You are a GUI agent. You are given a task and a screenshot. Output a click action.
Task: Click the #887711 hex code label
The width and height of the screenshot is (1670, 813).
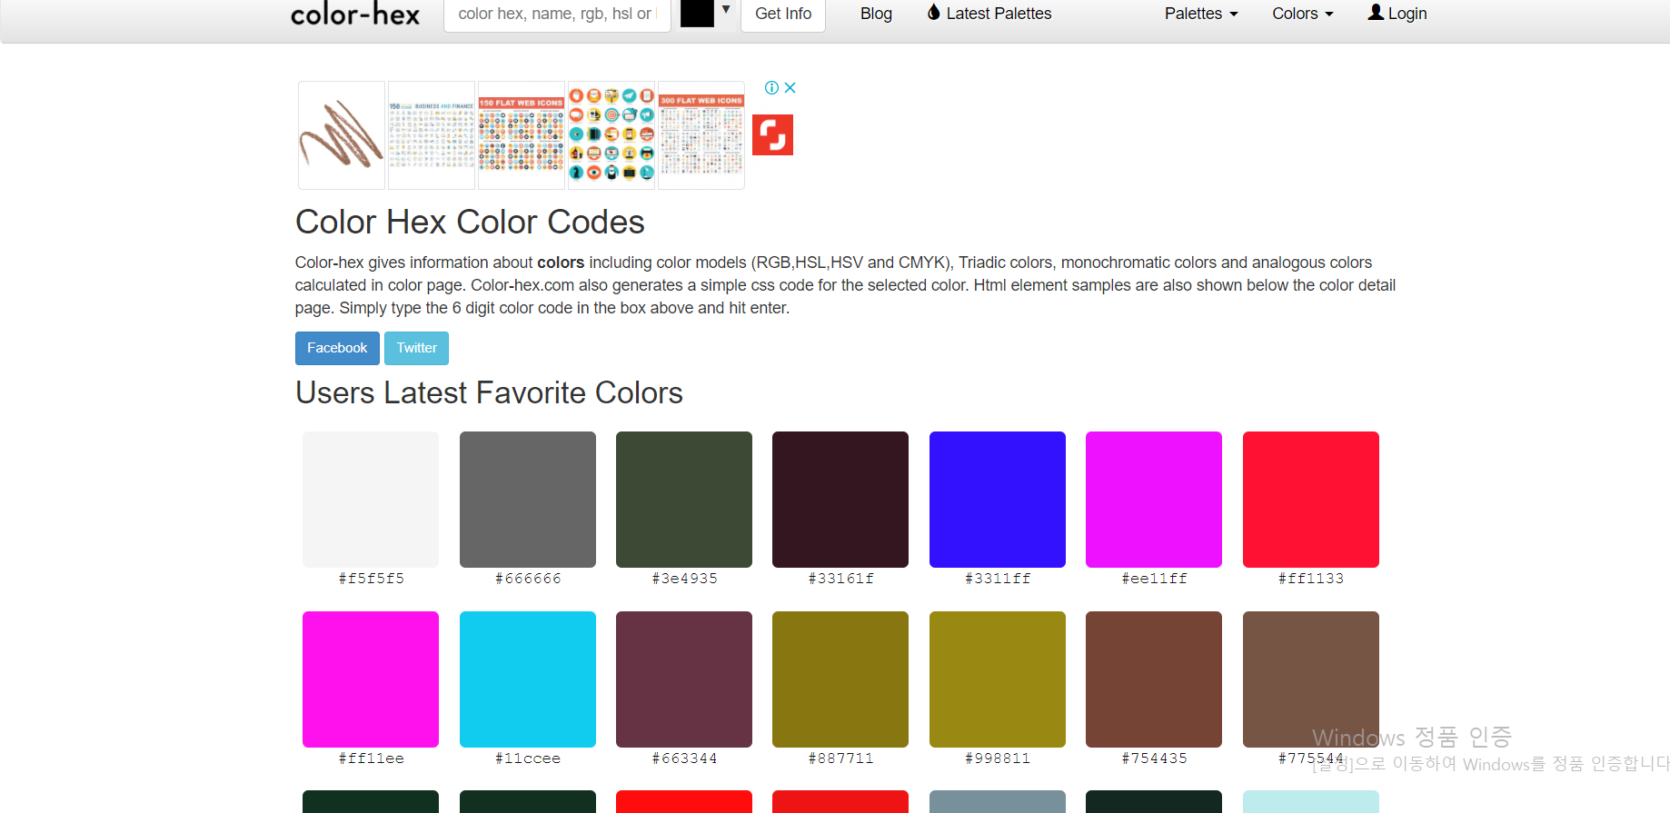click(x=840, y=758)
